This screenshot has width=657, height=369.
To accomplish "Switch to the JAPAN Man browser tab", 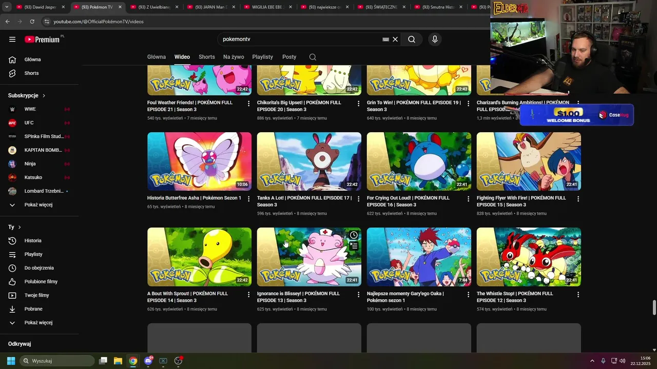I will click(210, 7).
